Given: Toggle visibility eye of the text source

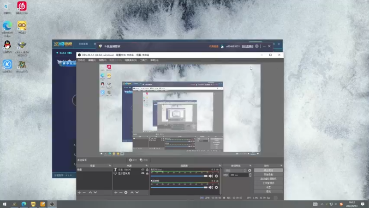Looking at the screenshot, I should pos(143,170).
